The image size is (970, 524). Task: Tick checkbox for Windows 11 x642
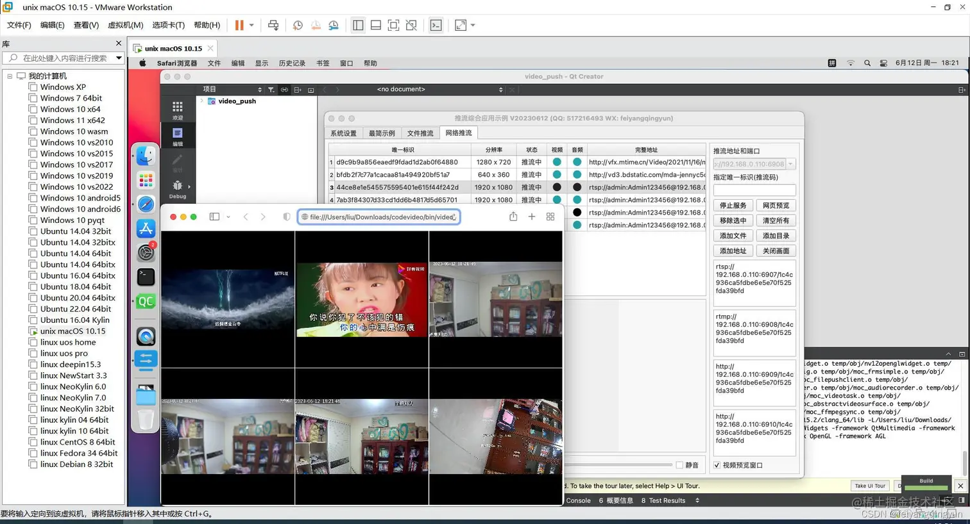[33, 120]
